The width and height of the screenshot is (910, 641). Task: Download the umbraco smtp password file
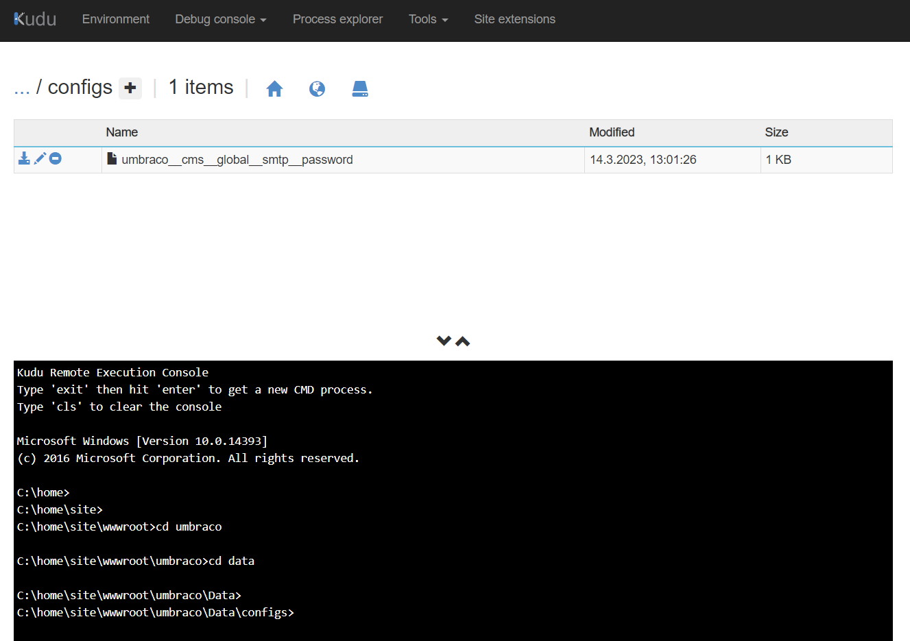pos(24,158)
